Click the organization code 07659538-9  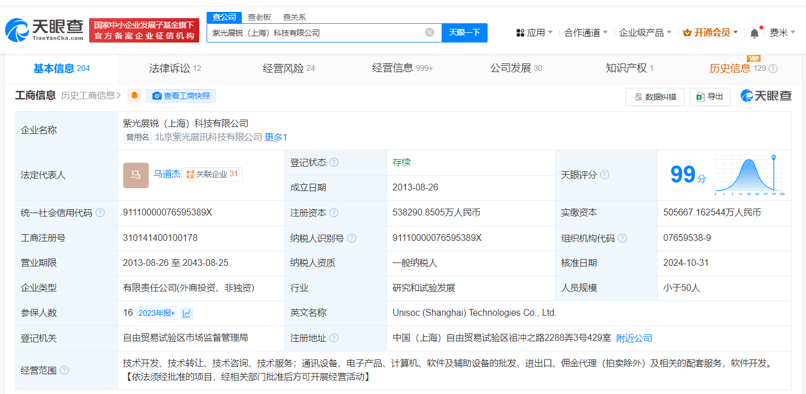click(687, 238)
